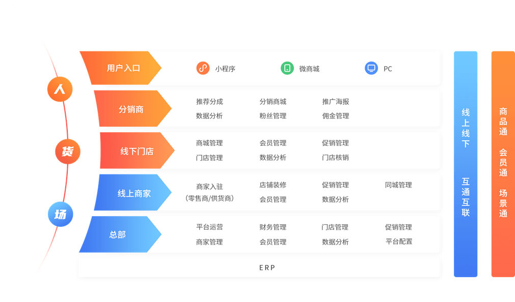This screenshot has width=515, height=302.
Task: Click the ERP bar at bottom
Action: [x=259, y=267]
